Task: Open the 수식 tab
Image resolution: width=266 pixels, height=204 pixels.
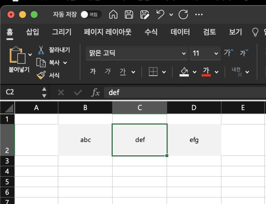Action: [x=151, y=32]
